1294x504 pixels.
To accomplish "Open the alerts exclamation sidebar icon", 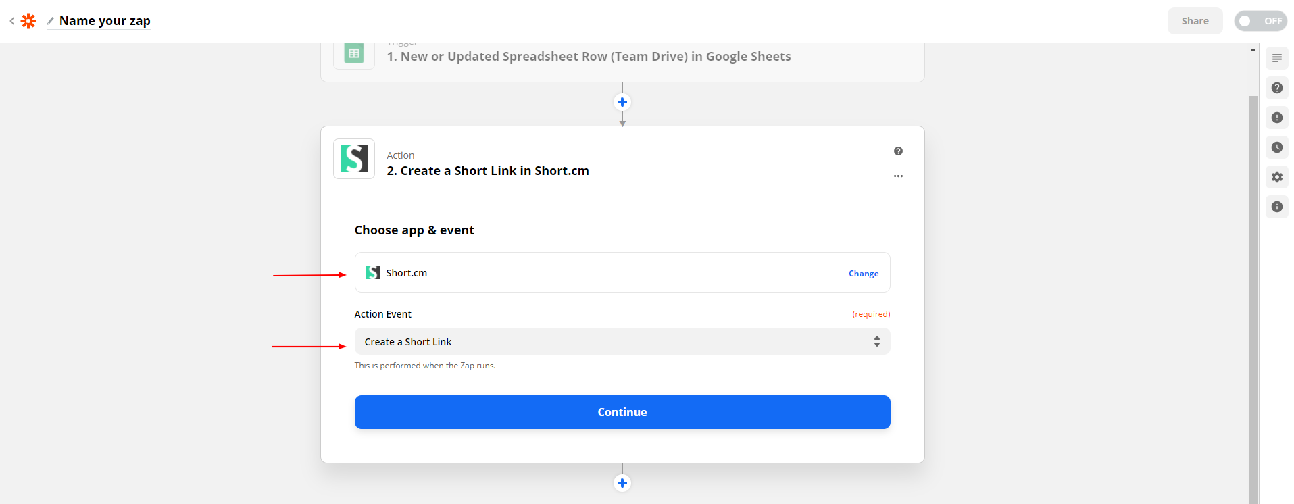I will pyautogui.click(x=1276, y=118).
